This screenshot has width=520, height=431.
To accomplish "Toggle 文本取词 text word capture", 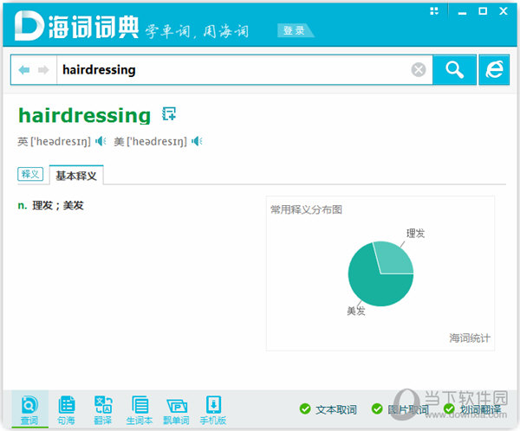I will (x=328, y=409).
